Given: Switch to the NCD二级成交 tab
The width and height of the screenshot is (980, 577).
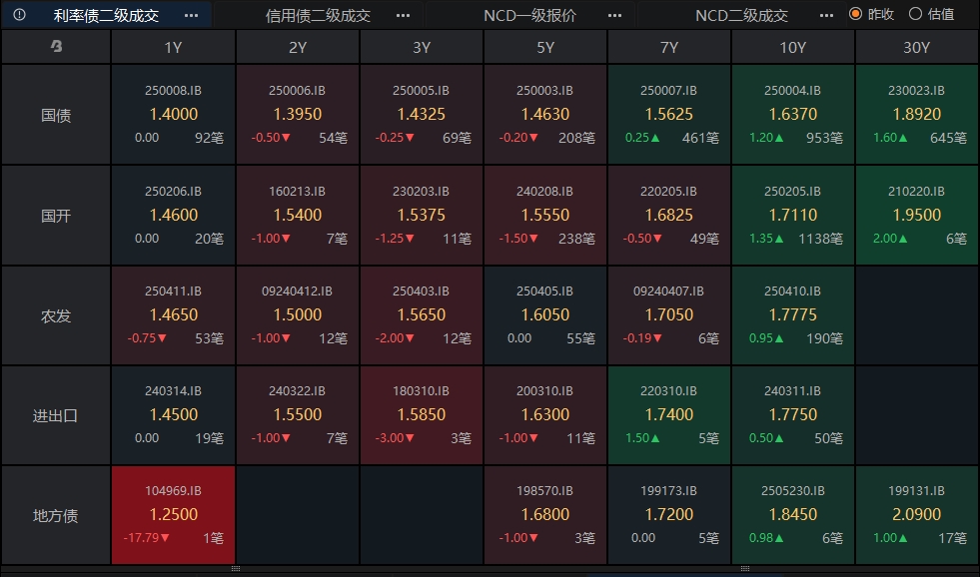Looking at the screenshot, I should tap(742, 16).
